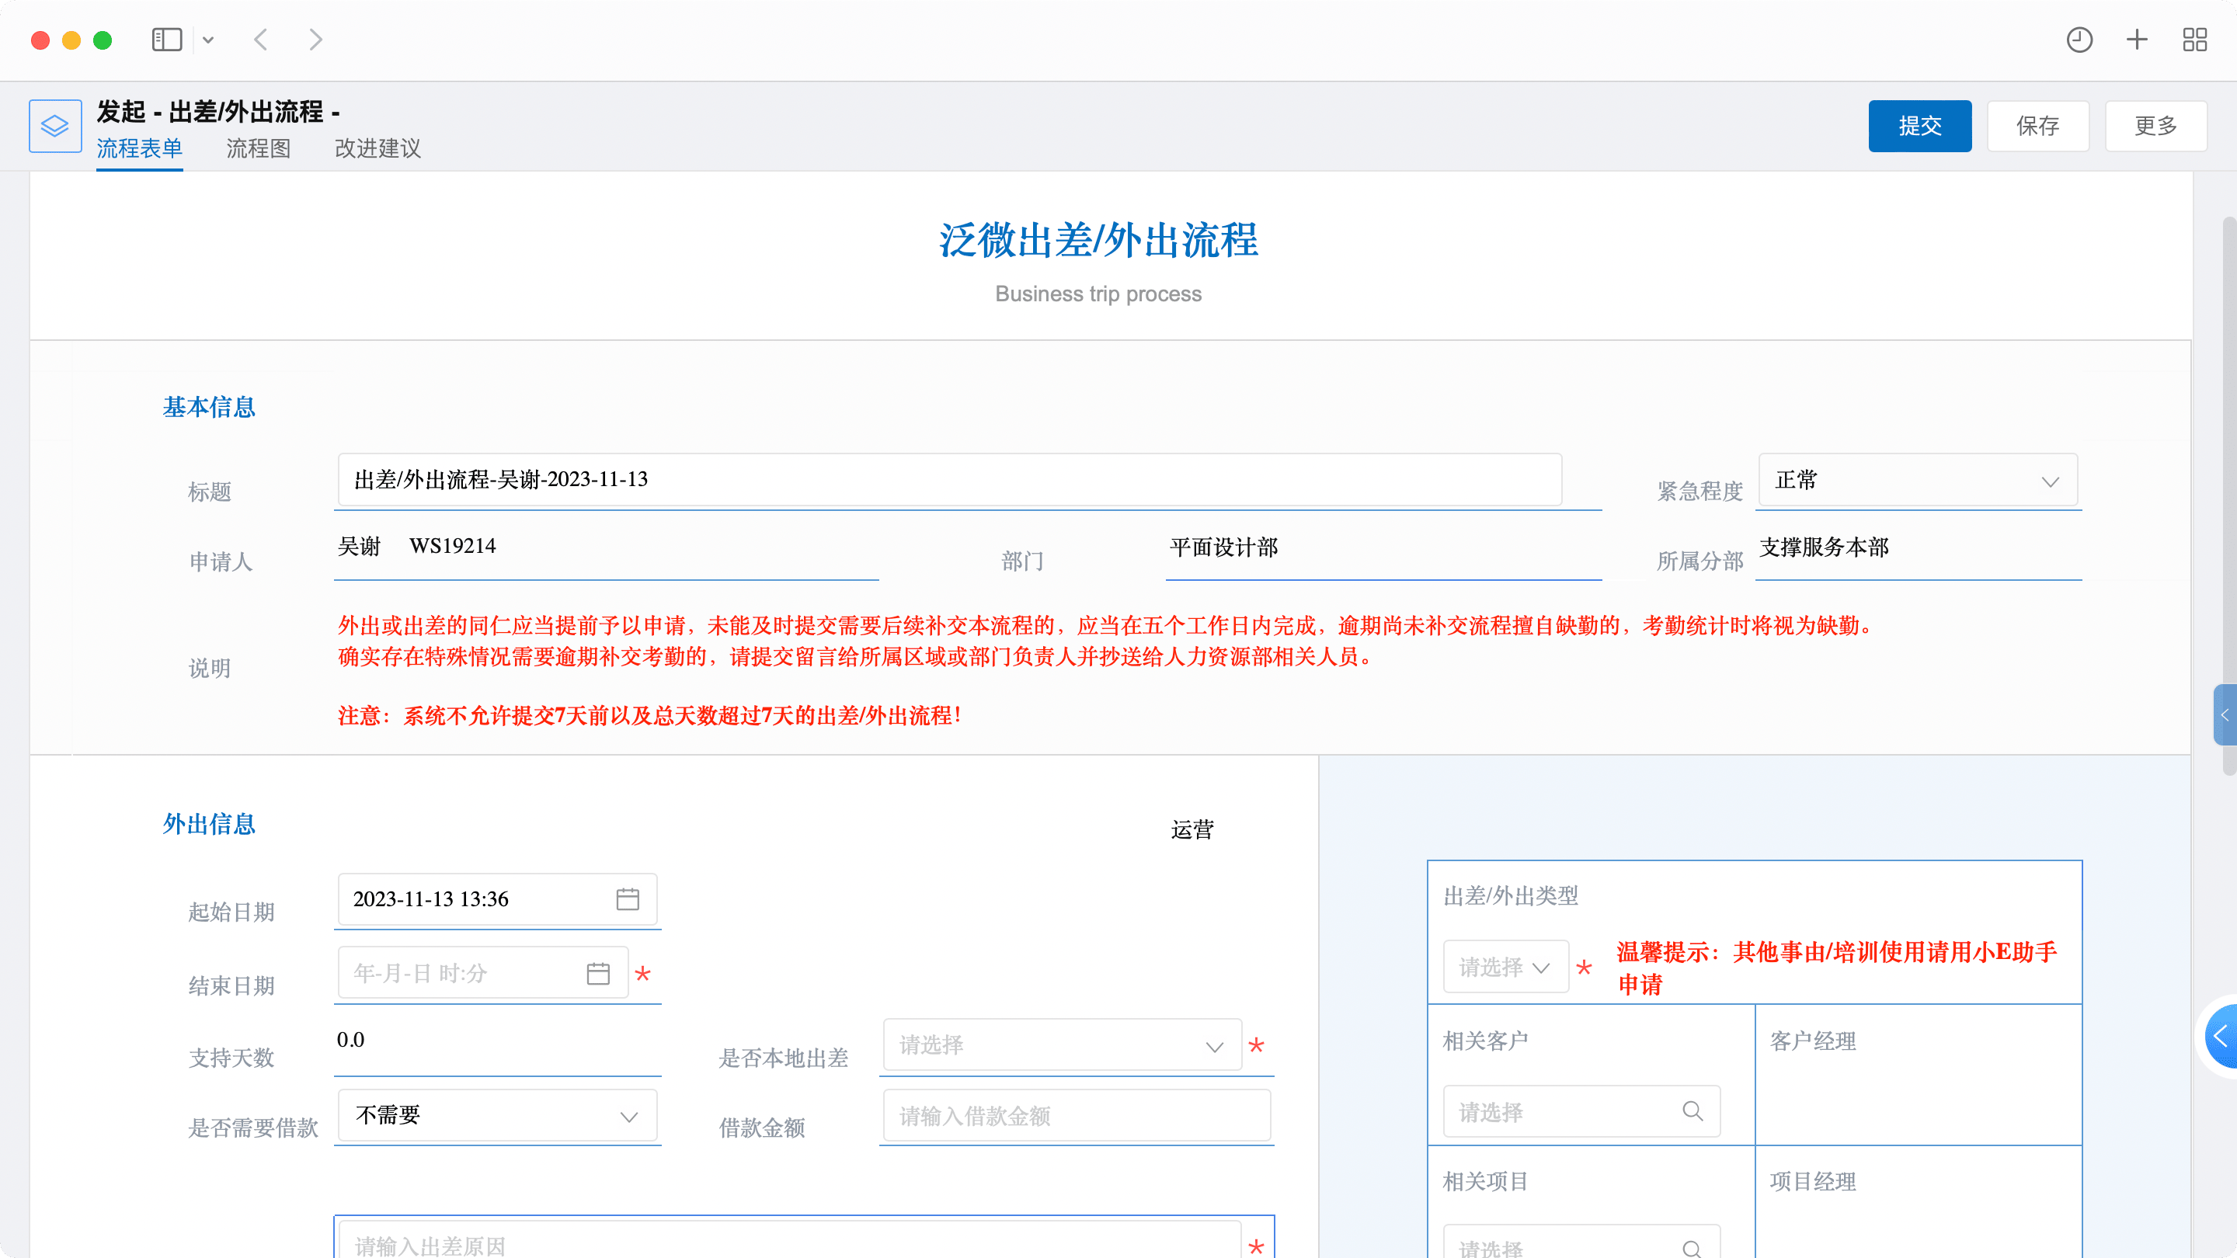Open the 是否本地出差 dropdown
Screen dimensions: 2237x1258
pyautogui.click(x=1062, y=1044)
